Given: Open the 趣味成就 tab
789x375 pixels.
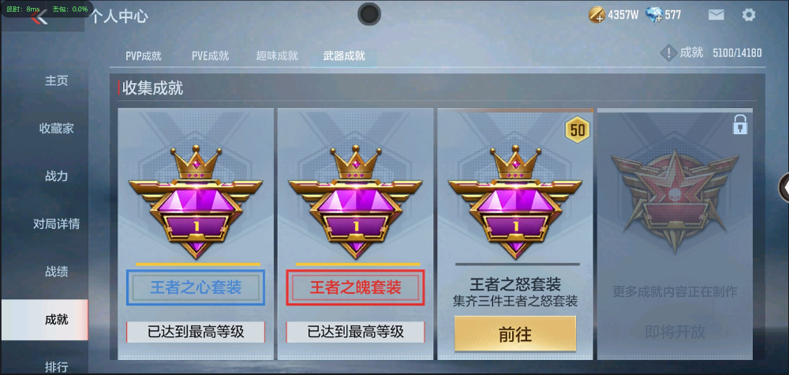Looking at the screenshot, I should [277, 56].
